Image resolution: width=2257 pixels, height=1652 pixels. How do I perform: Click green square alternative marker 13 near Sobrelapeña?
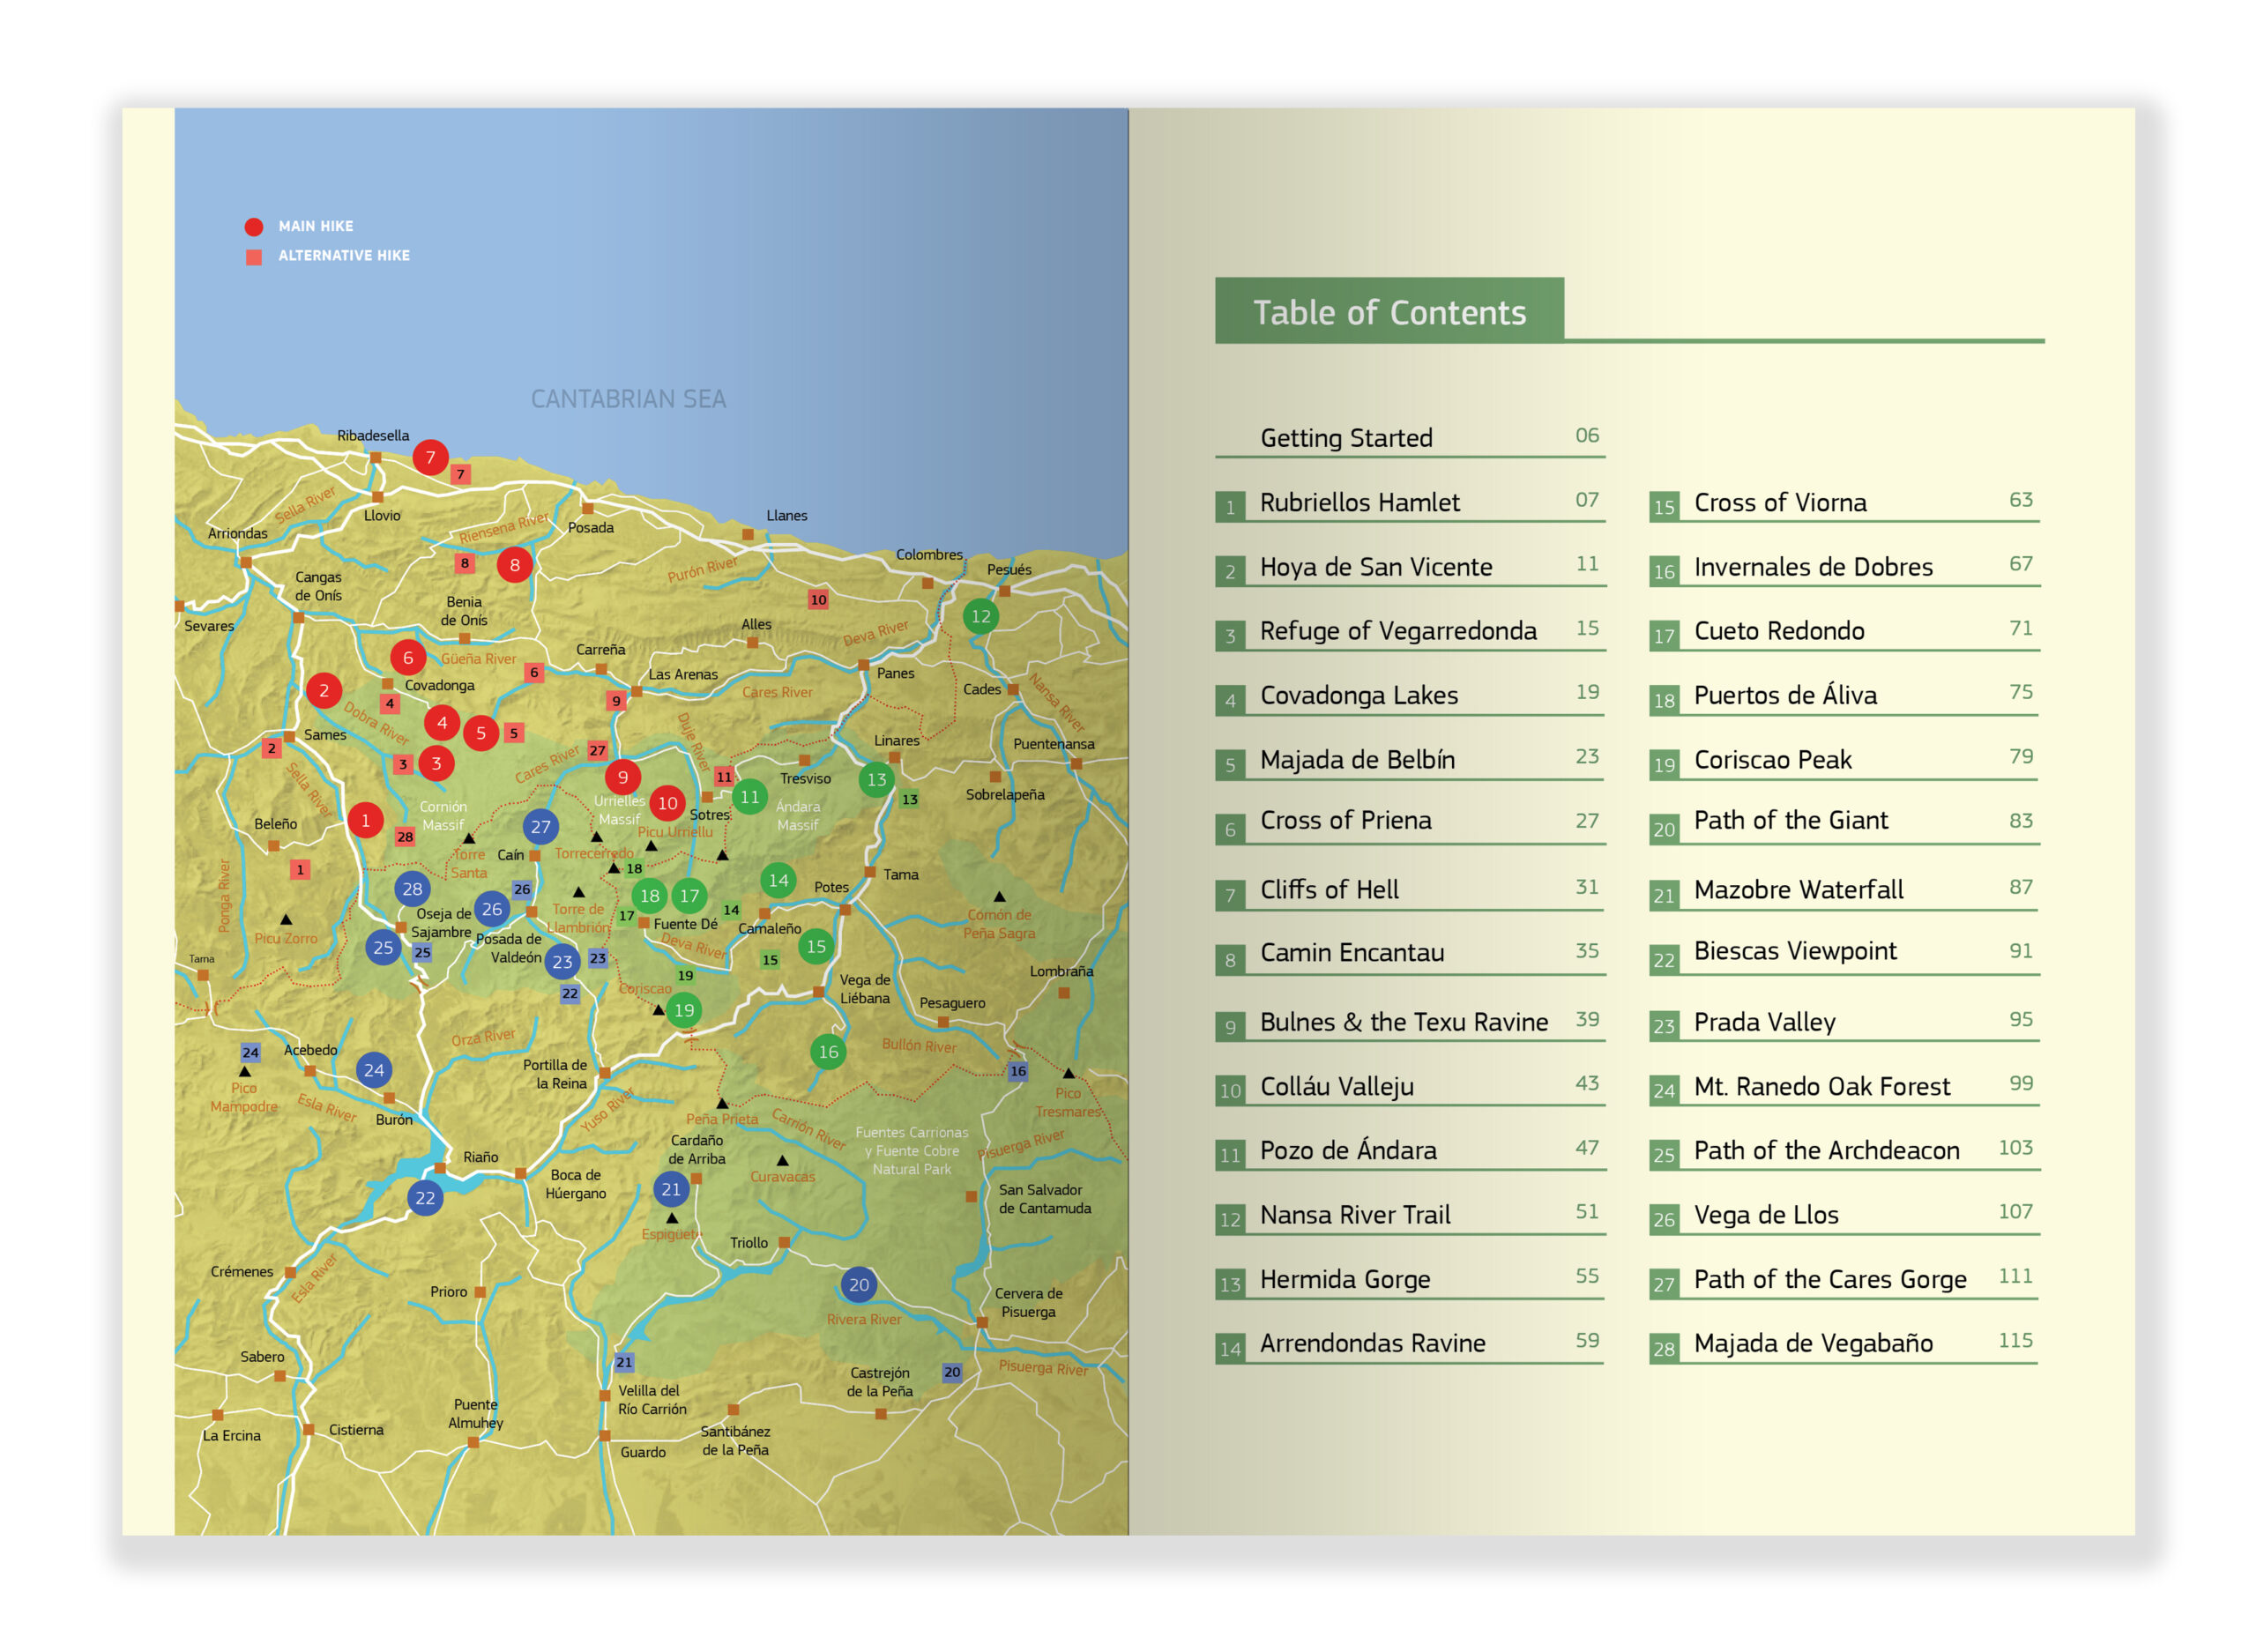[910, 800]
